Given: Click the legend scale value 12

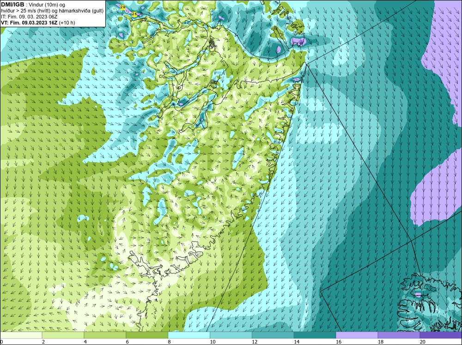Looking at the screenshot, I should click(255, 342).
